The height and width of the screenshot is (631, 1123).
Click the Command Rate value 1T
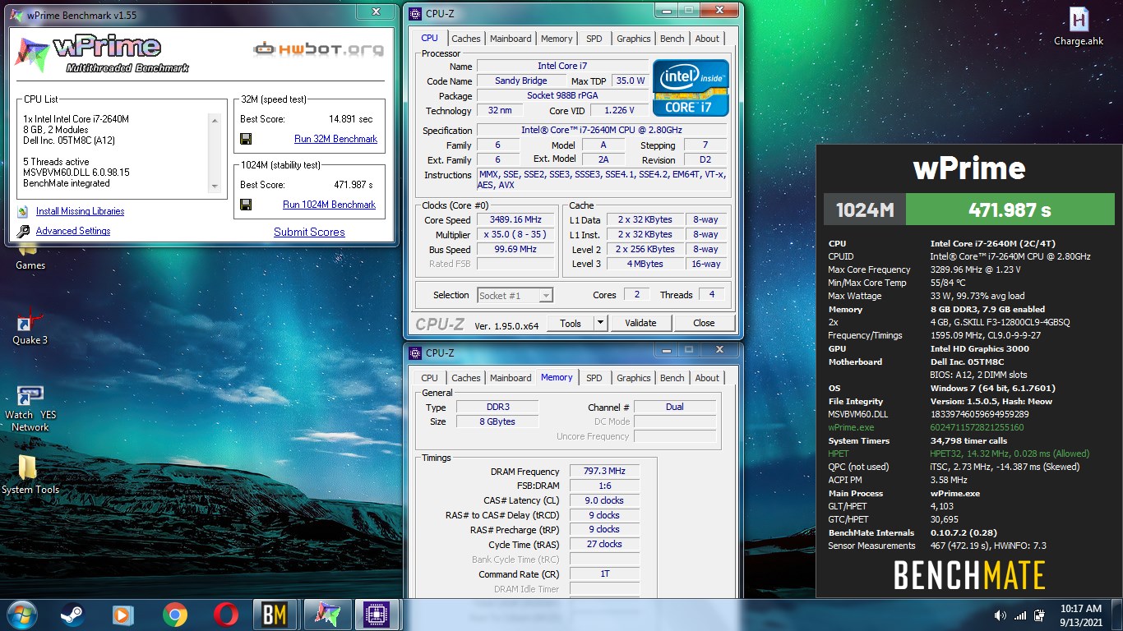[604, 573]
